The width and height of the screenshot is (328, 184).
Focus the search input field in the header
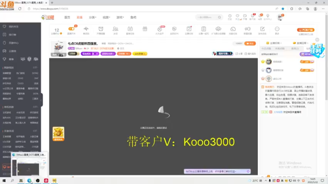coord(207,17)
